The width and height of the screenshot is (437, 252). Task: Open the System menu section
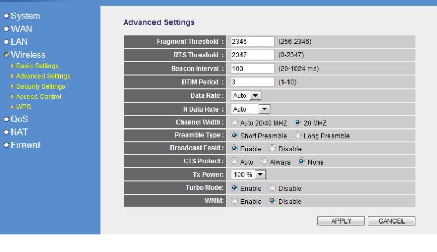(25, 16)
